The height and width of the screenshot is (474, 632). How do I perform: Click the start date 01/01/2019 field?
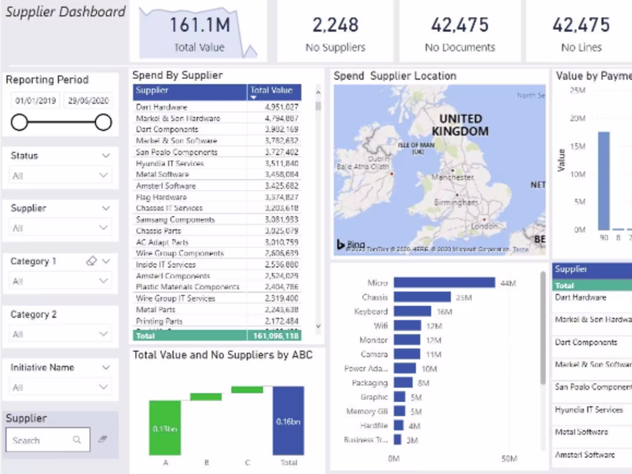point(36,101)
